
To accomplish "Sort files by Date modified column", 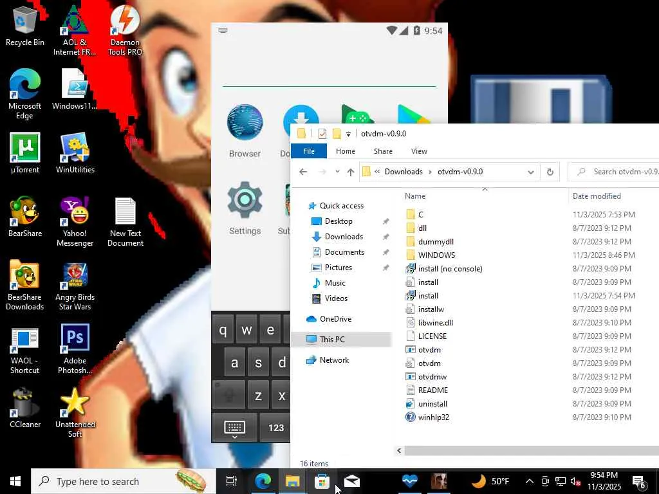I will click(x=596, y=196).
